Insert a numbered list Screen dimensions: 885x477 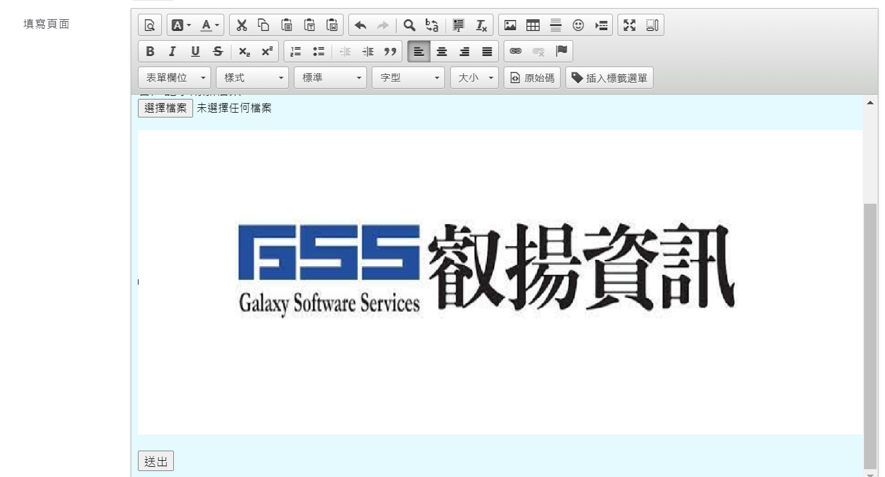pyautogui.click(x=296, y=52)
